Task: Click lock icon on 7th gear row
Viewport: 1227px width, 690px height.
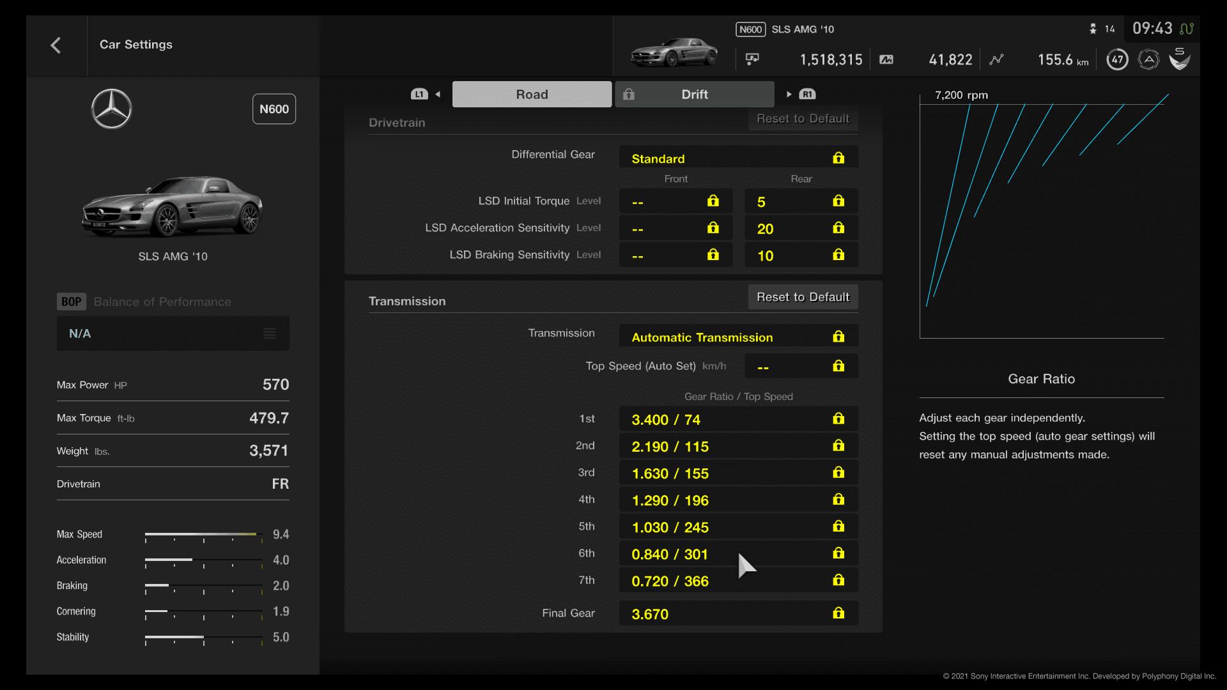Action: 838,580
